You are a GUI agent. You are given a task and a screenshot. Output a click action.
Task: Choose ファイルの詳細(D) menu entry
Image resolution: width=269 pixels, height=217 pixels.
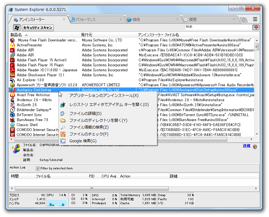point(108,114)
